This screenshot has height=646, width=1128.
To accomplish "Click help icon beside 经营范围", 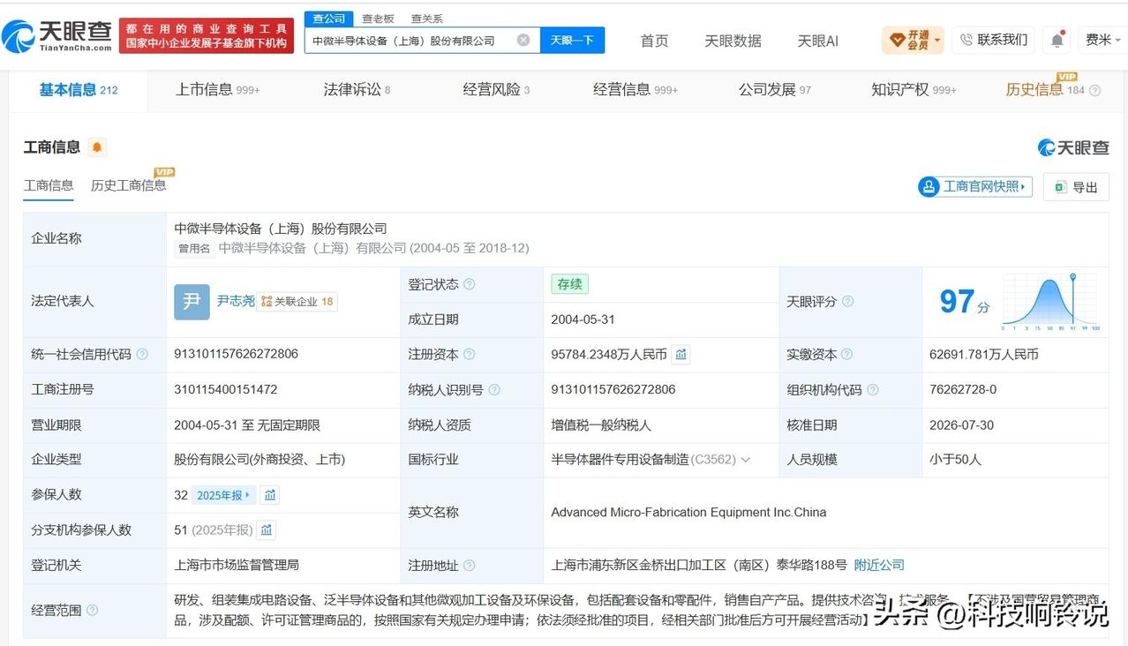I will [92, 611].
